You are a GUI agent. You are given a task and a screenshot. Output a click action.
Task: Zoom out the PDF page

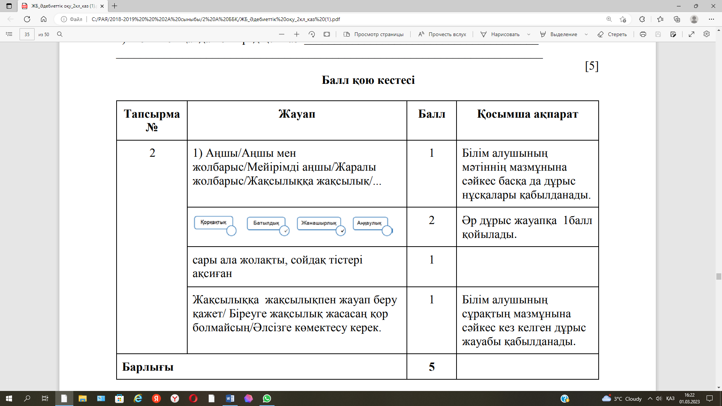(282, 34)
